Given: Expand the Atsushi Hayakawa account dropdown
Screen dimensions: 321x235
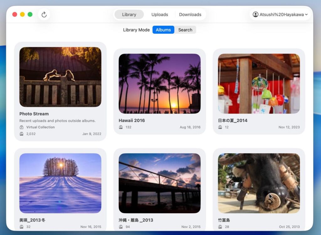Looking at the screenshot, I should [x=306, y=14].
